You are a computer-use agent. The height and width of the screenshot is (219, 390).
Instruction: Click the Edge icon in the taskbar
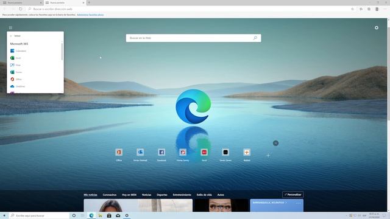[91, 215]
